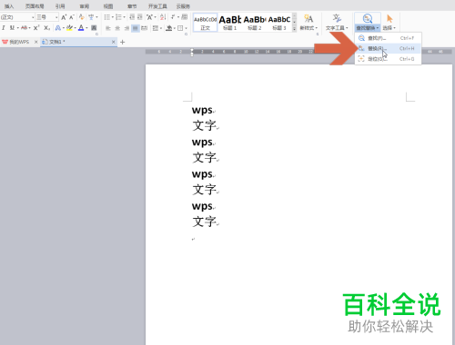The height and width of the screenshot is (345, 455).
Task: Open the borders icon
Action: (x=180, y=28)
